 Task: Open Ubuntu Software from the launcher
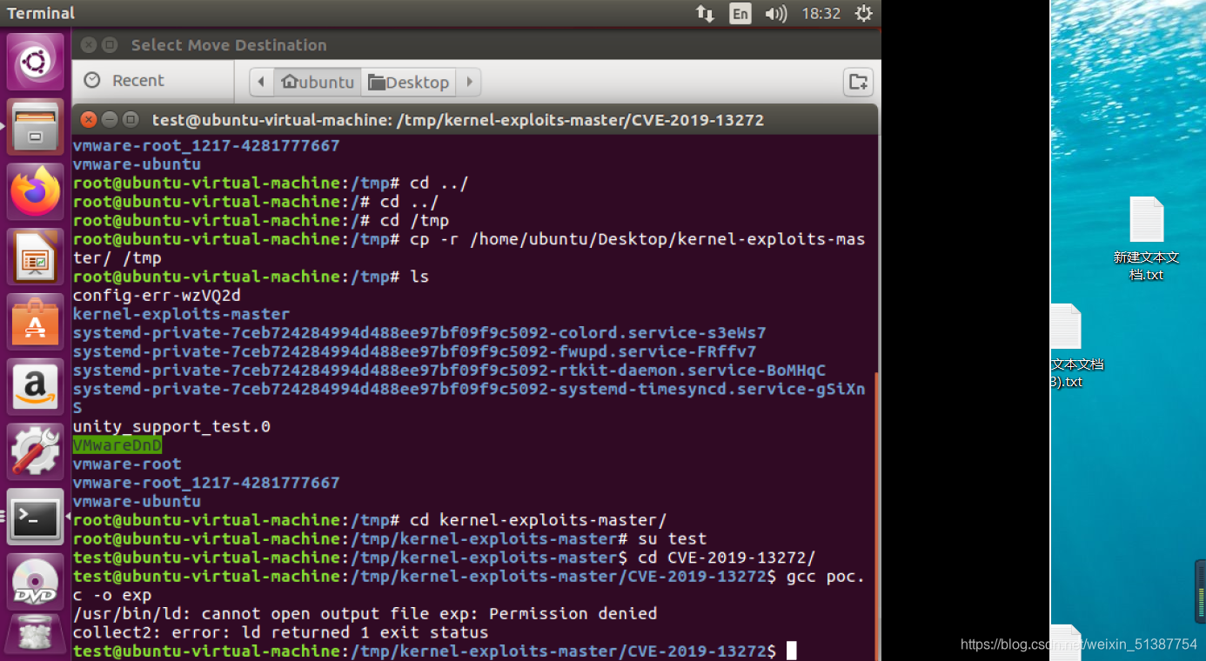point(36,322)
